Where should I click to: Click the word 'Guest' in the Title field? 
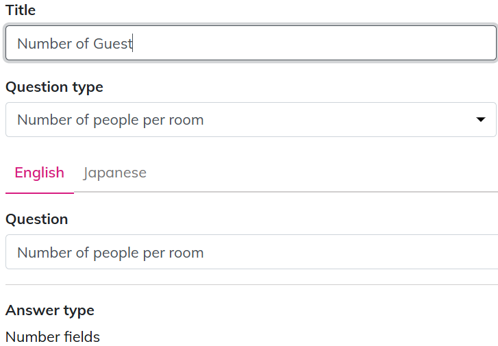pyautogui.click(x=112, y=44)
